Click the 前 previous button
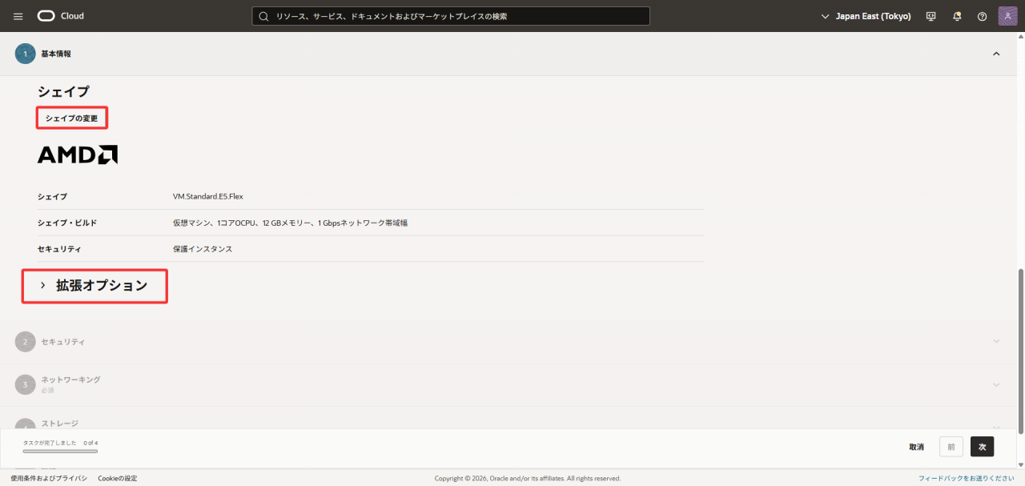 951,447
